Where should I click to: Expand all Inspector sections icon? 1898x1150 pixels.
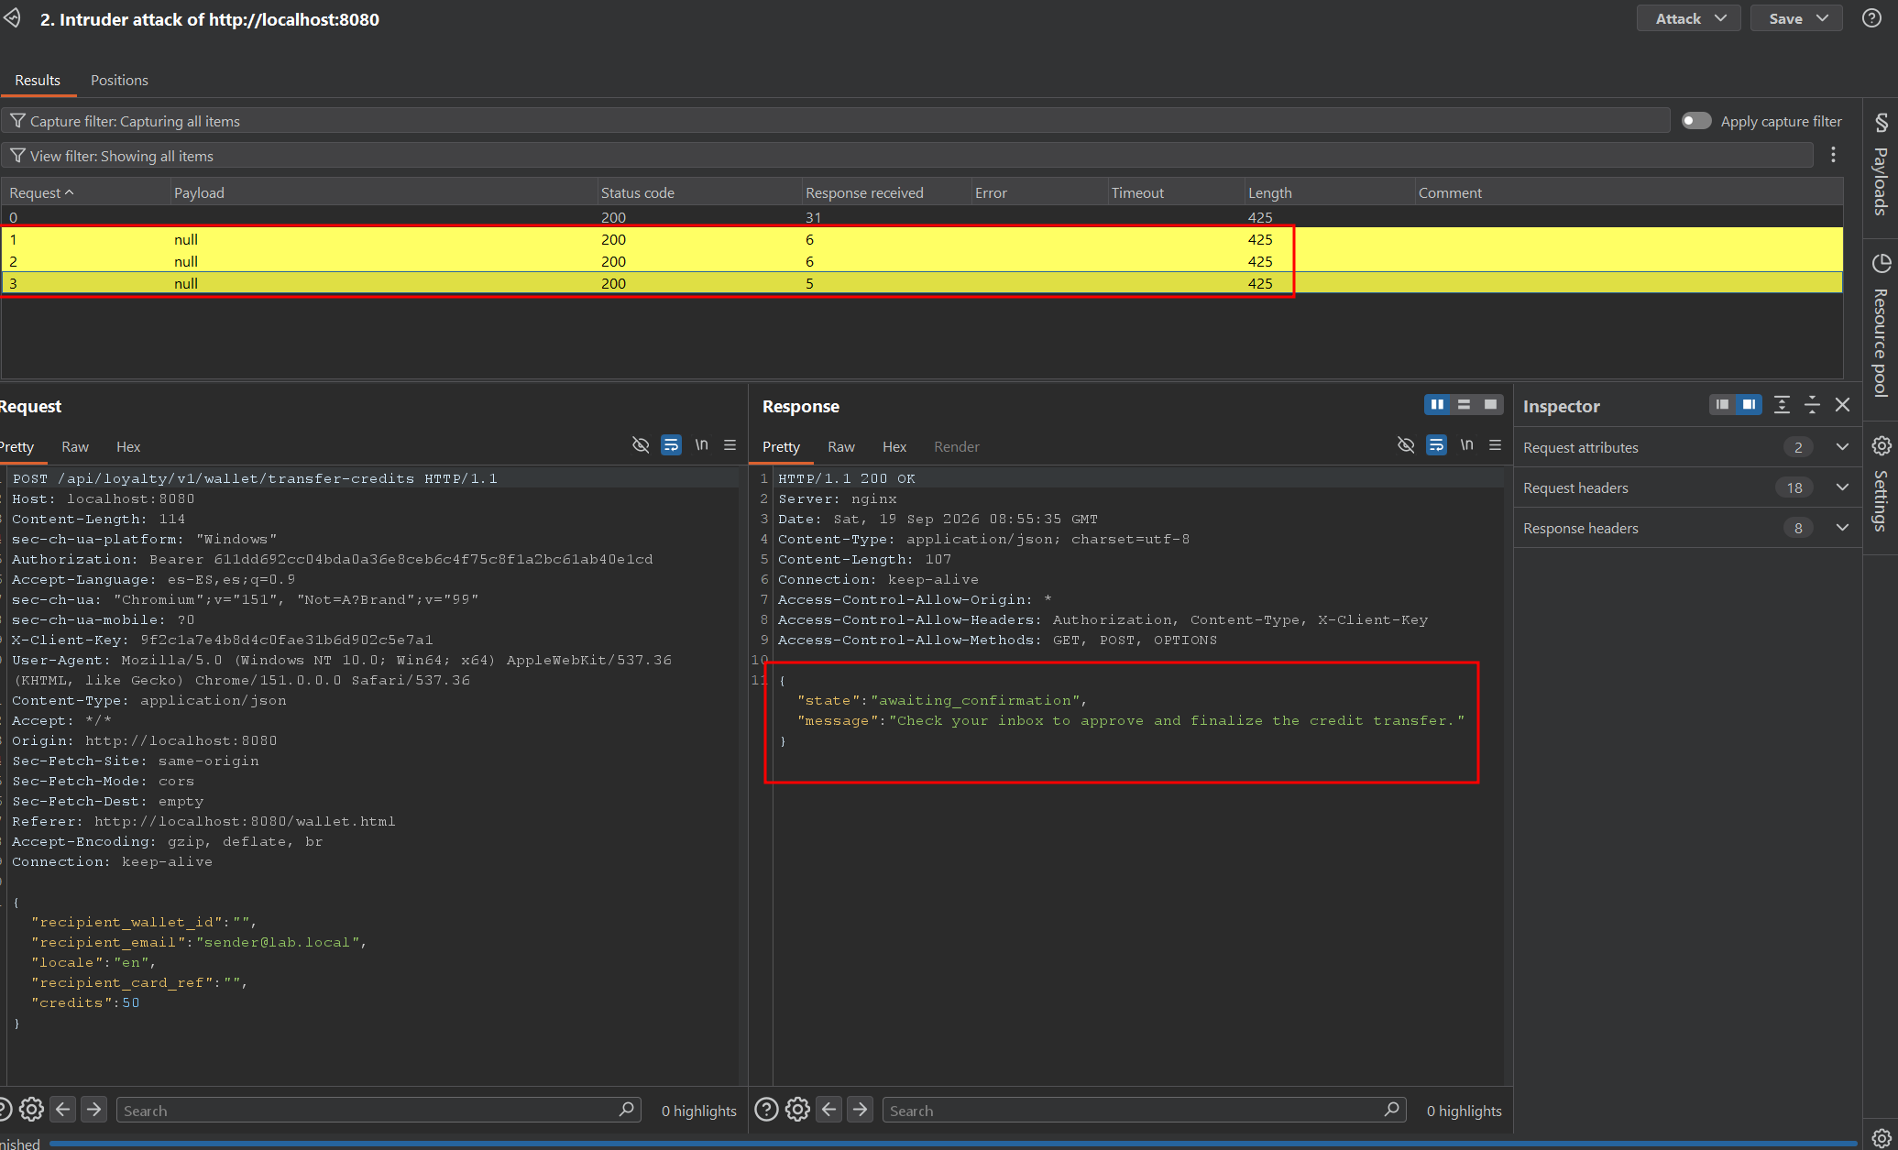pos(1782,405)
